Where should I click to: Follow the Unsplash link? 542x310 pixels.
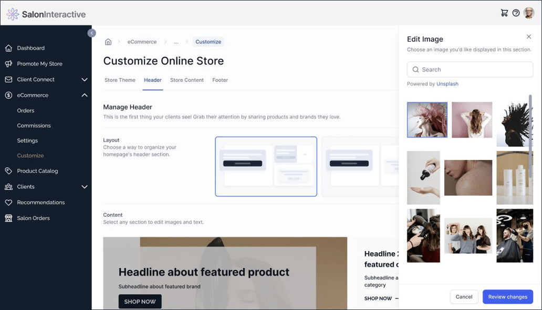[447, 83]
